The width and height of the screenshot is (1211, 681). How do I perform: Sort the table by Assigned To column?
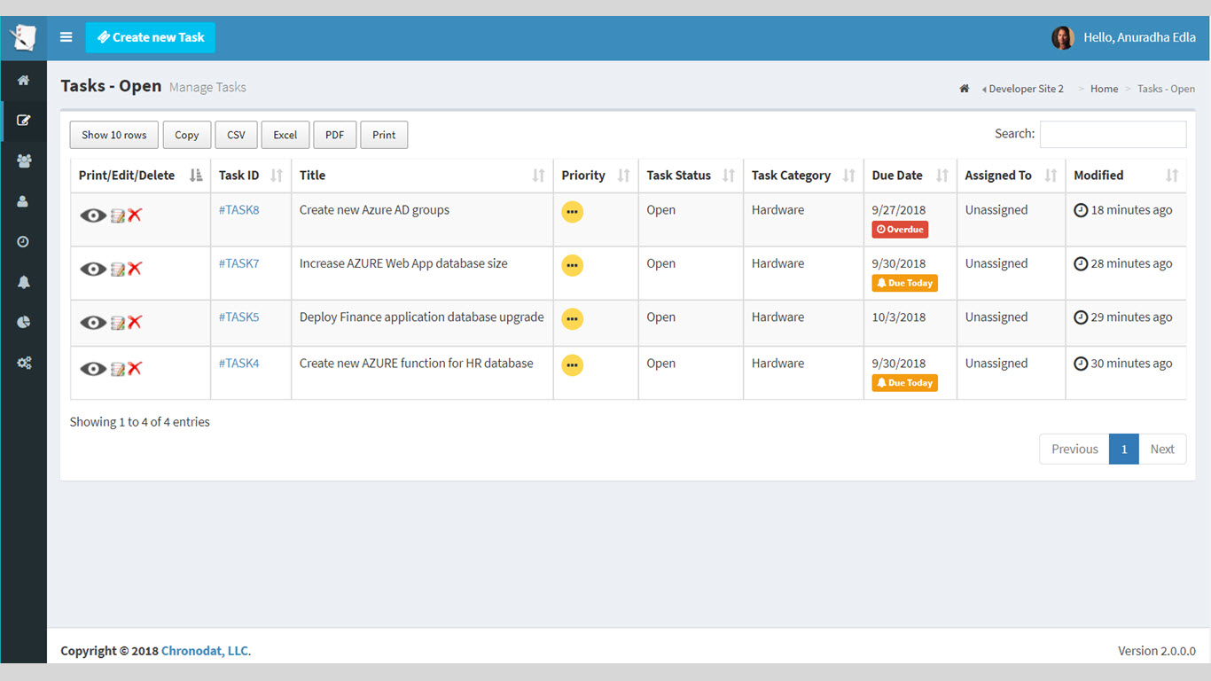tap(1012, 176)
